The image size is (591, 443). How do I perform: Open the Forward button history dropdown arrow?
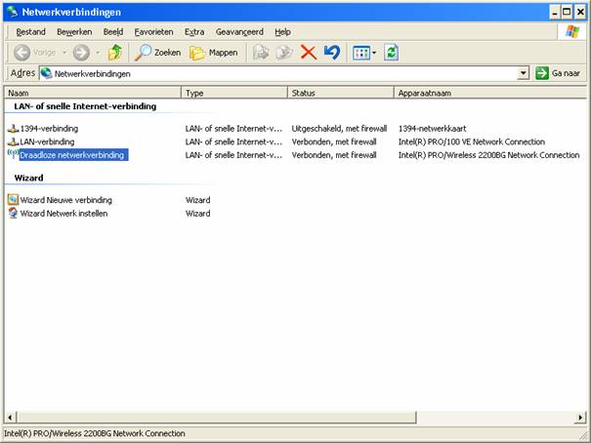click(x=98, y=53)
